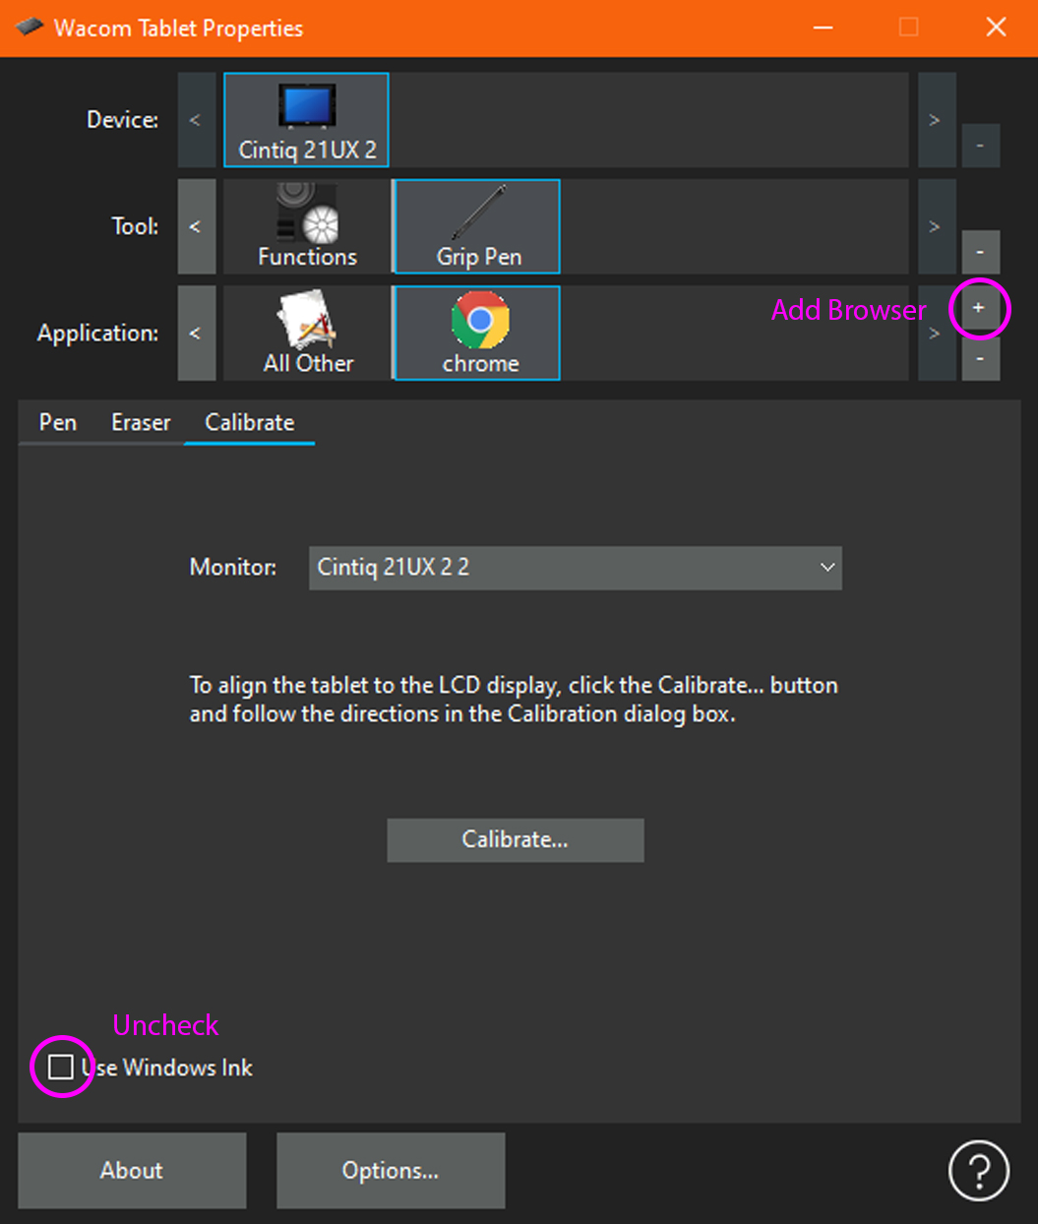Select the Cintiq 21UX 2 device icon

click(x=306, y=120)
